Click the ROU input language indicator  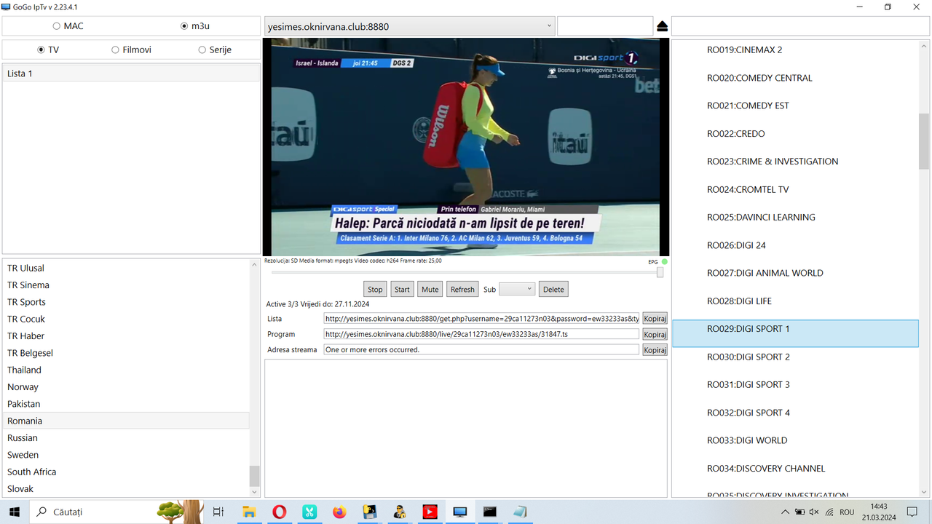click(847, 512)
